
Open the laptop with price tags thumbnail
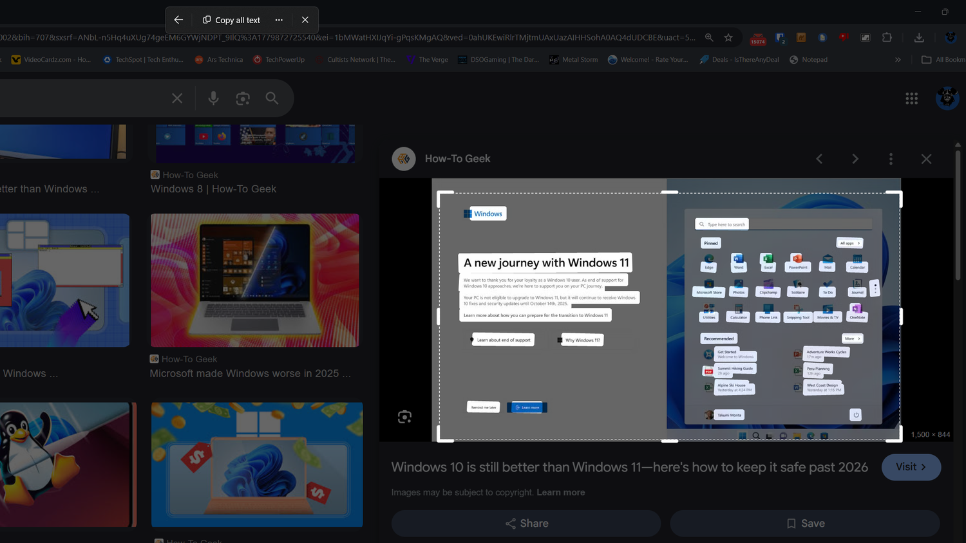click(257, 465)
